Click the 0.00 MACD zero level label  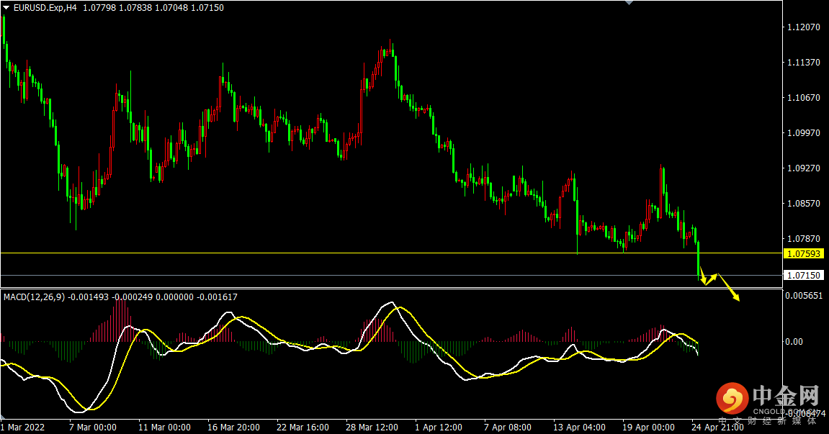click(x=794, y=341)
